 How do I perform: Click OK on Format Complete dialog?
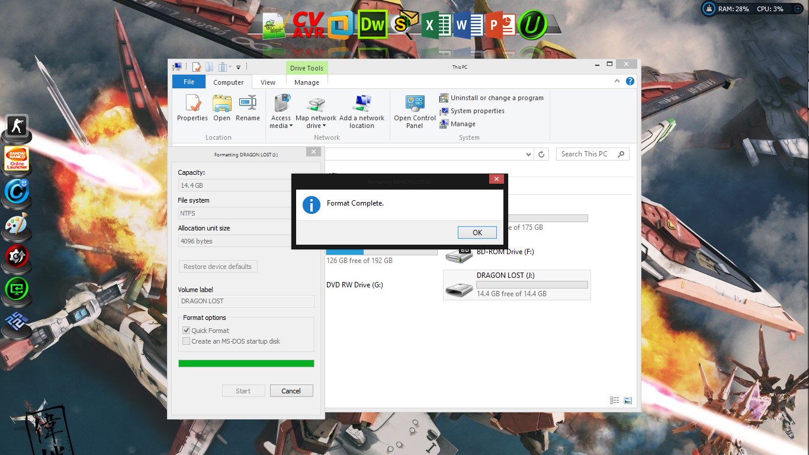477,232
